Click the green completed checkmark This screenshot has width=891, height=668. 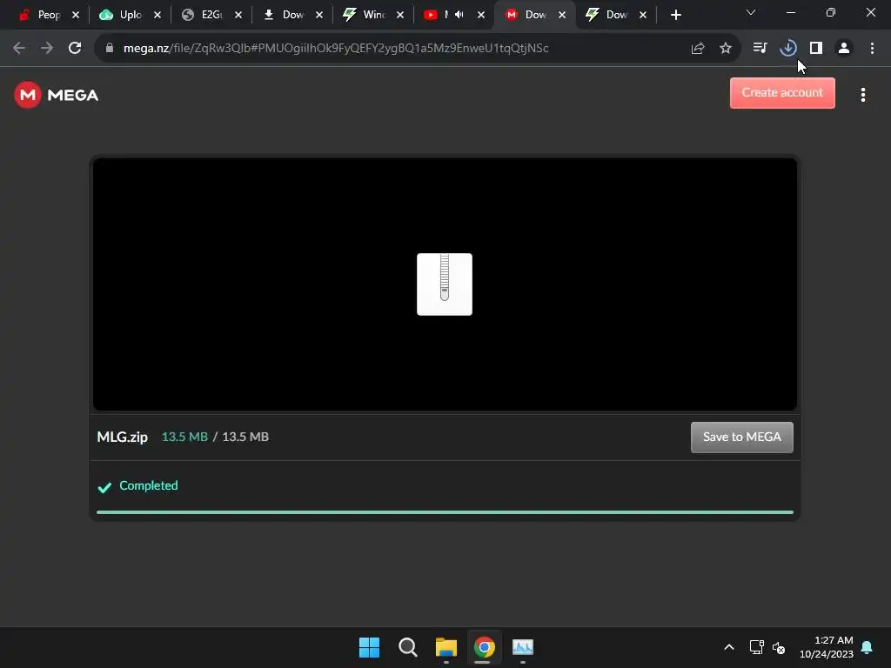coord(104,487)
